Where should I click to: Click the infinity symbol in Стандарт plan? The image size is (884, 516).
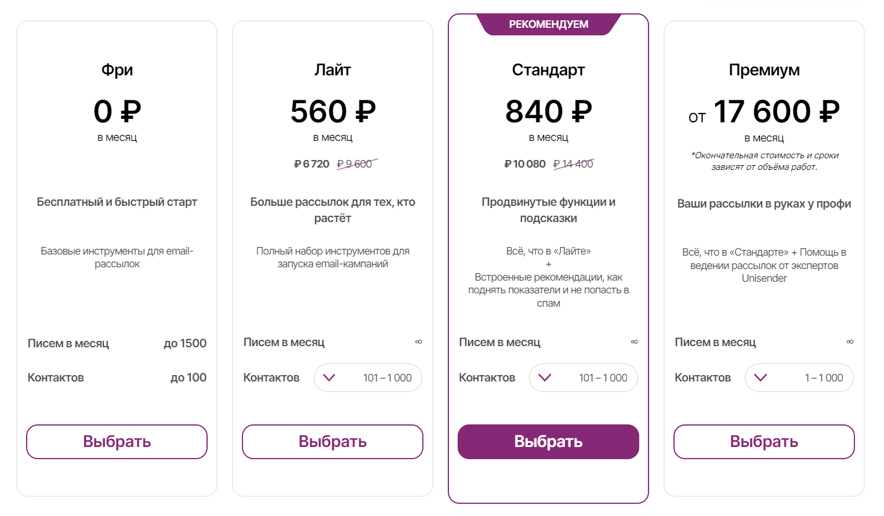(635, 342)
